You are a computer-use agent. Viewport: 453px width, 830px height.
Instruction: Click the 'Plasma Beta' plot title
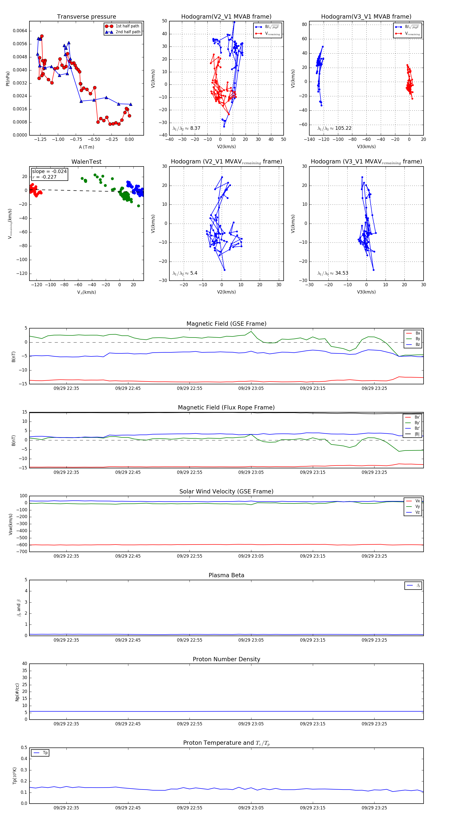(x=226, y=575)
